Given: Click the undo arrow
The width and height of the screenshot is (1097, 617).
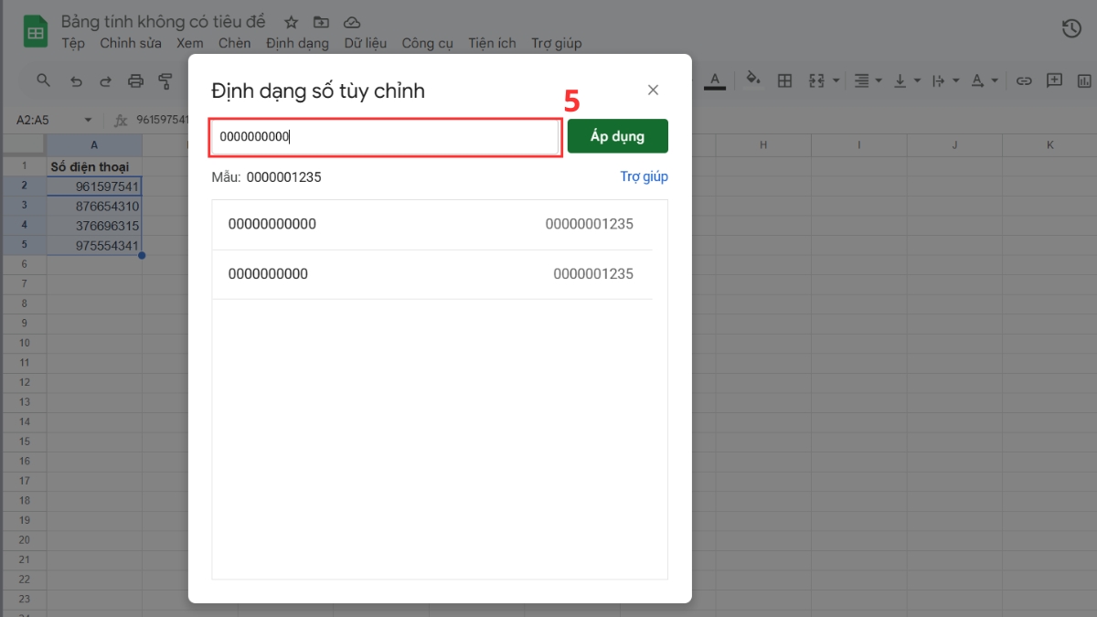Looking at the screenshot, I should point(76,80).
